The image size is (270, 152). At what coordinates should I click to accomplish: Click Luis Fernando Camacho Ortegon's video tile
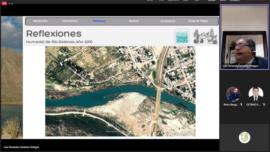pos(244,37)
